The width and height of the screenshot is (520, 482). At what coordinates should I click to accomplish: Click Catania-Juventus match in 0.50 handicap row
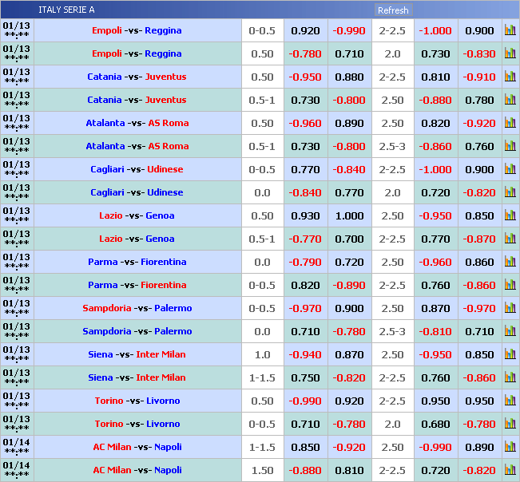[x=137, y=77]
